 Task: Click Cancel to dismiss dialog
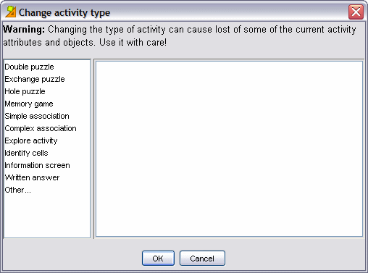pyautogui.click(x=202, y=259)
